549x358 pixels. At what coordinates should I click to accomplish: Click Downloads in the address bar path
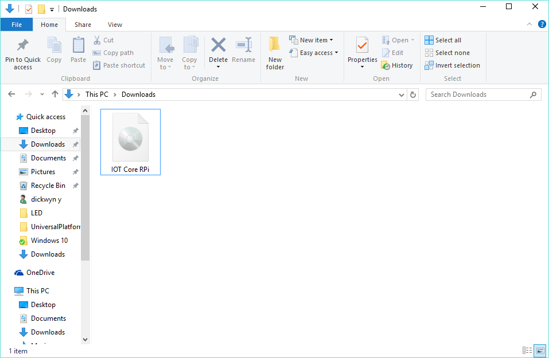click(x=138, y=95)
